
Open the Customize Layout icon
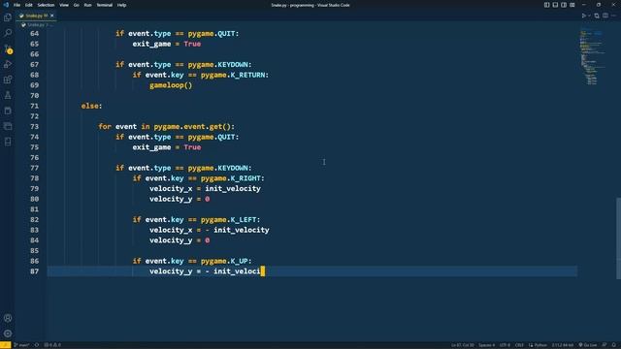(572, 5)
